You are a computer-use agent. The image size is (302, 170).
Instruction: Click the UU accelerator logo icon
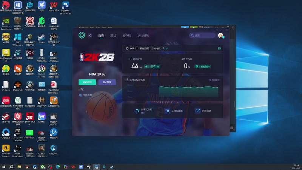[x=82, y=35]
